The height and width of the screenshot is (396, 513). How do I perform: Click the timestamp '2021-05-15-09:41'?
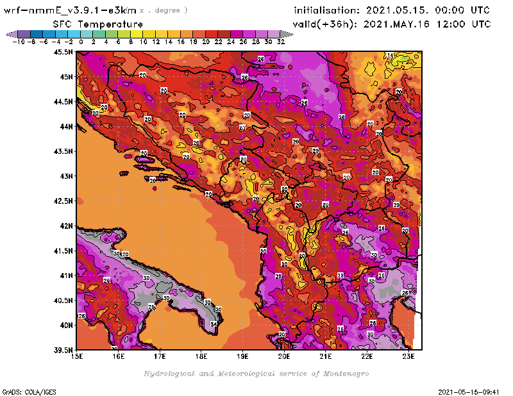[469, 392]
